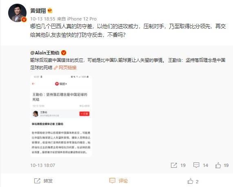Screen dimensions: 233x187
Task: Like the original post with 19 likes
Action: click(x=218, y=165)
